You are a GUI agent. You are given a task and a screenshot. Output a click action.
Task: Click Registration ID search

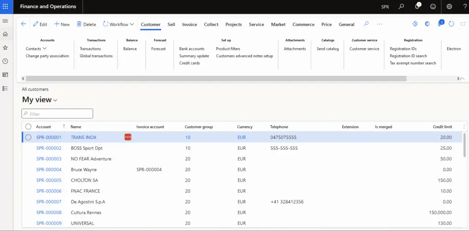[408, 56]
